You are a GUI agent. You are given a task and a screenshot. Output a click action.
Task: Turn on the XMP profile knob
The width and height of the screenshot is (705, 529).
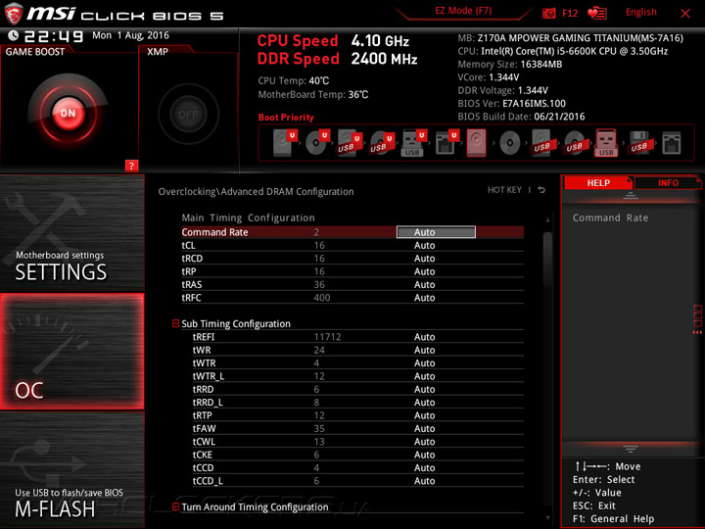pyautogui.click(x=188, y=115)
